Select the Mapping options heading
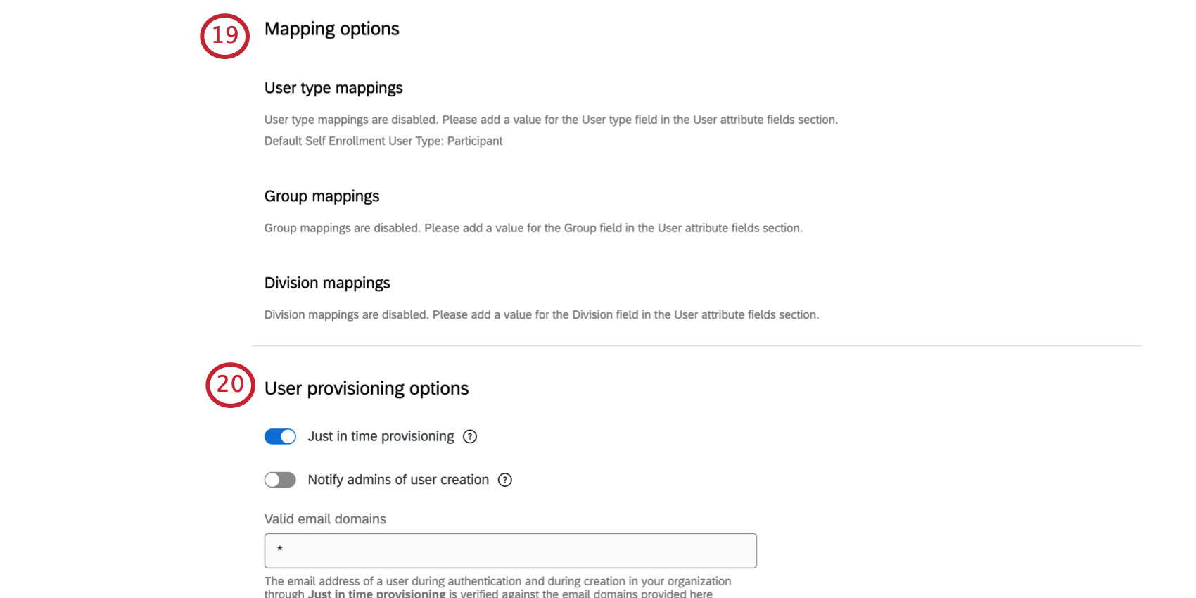The width and height of the screenshot is (1196, 598). [331, 29]
